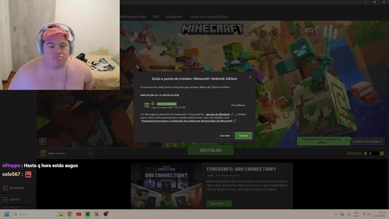Screen dimensions: 389x219
Task: Click ESP LAA language indicator
Action: 356,214
